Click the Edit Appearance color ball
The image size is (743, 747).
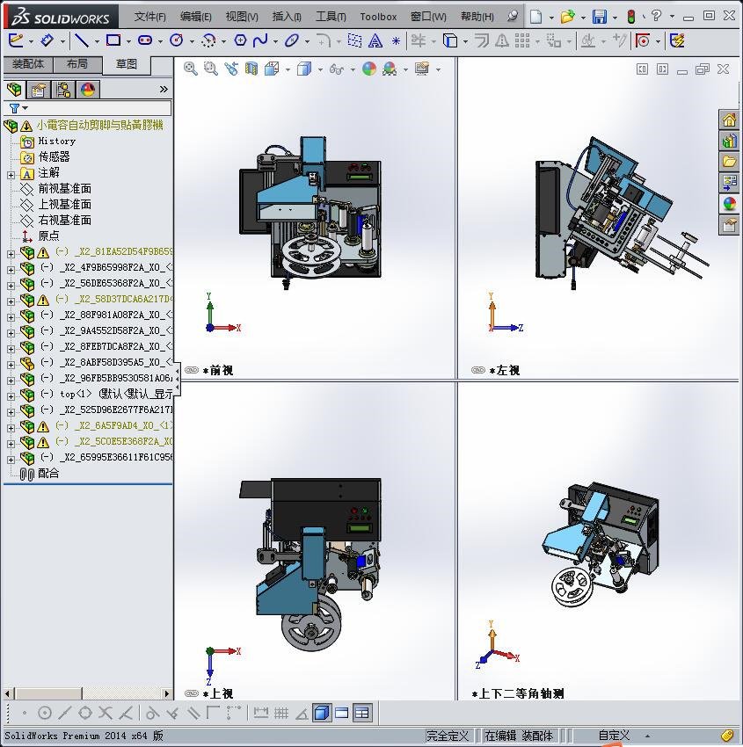(x=369, y=69)
